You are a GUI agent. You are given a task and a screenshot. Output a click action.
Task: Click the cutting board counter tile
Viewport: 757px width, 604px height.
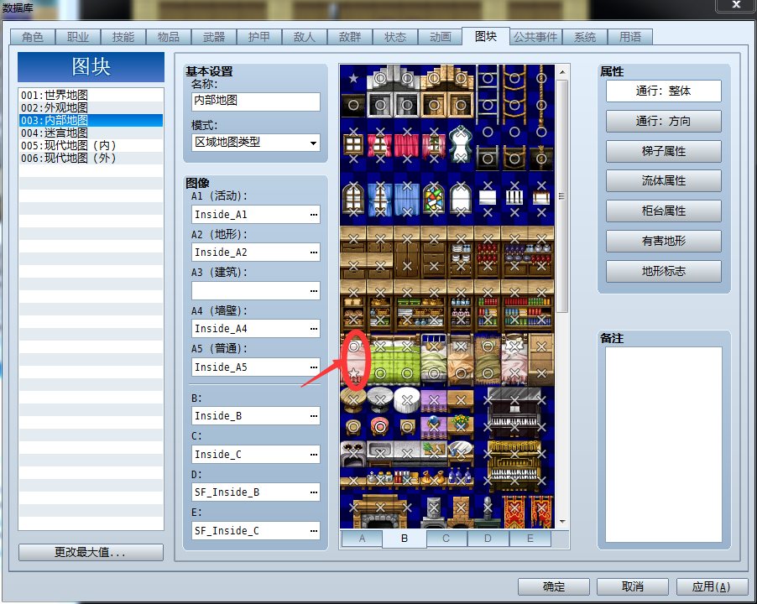tap(434, 454)
